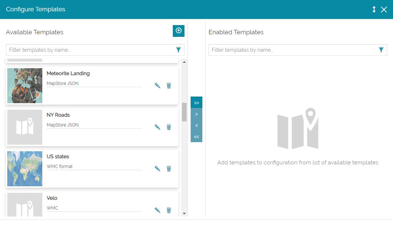Delete the Velo template
The width and height of the screenshot is (393, 238).
point(169,210)
